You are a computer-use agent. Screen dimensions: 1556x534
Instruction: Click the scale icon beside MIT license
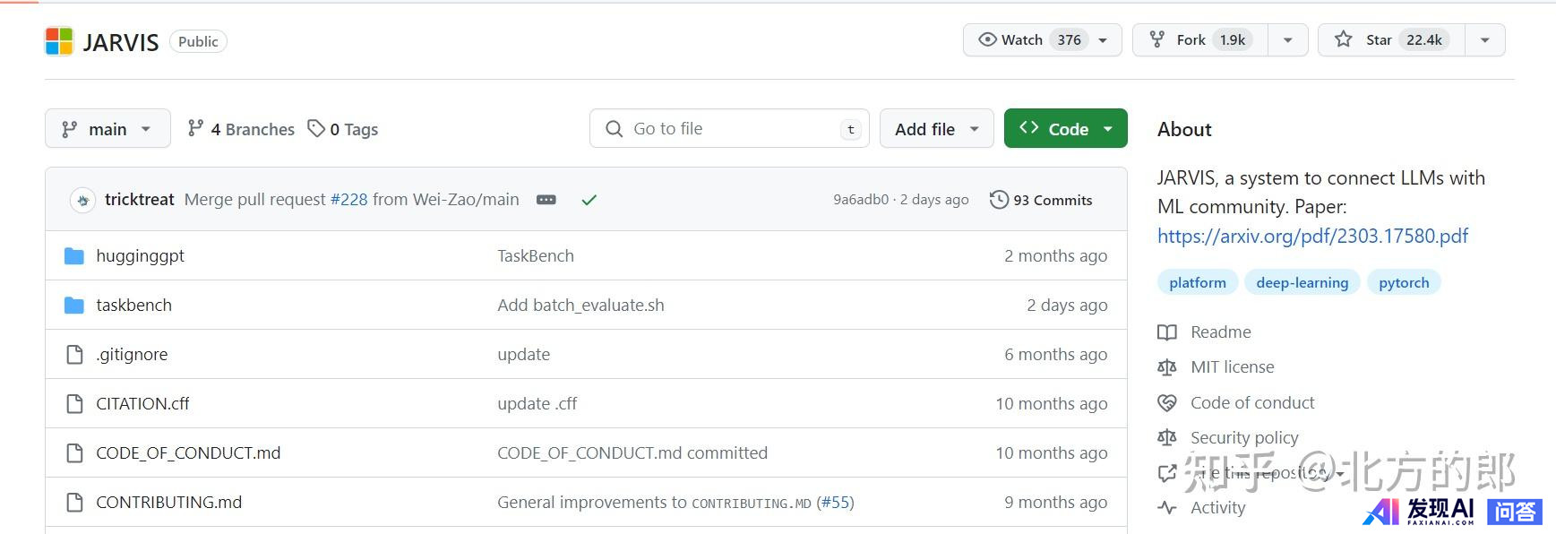pos(1167,367)
